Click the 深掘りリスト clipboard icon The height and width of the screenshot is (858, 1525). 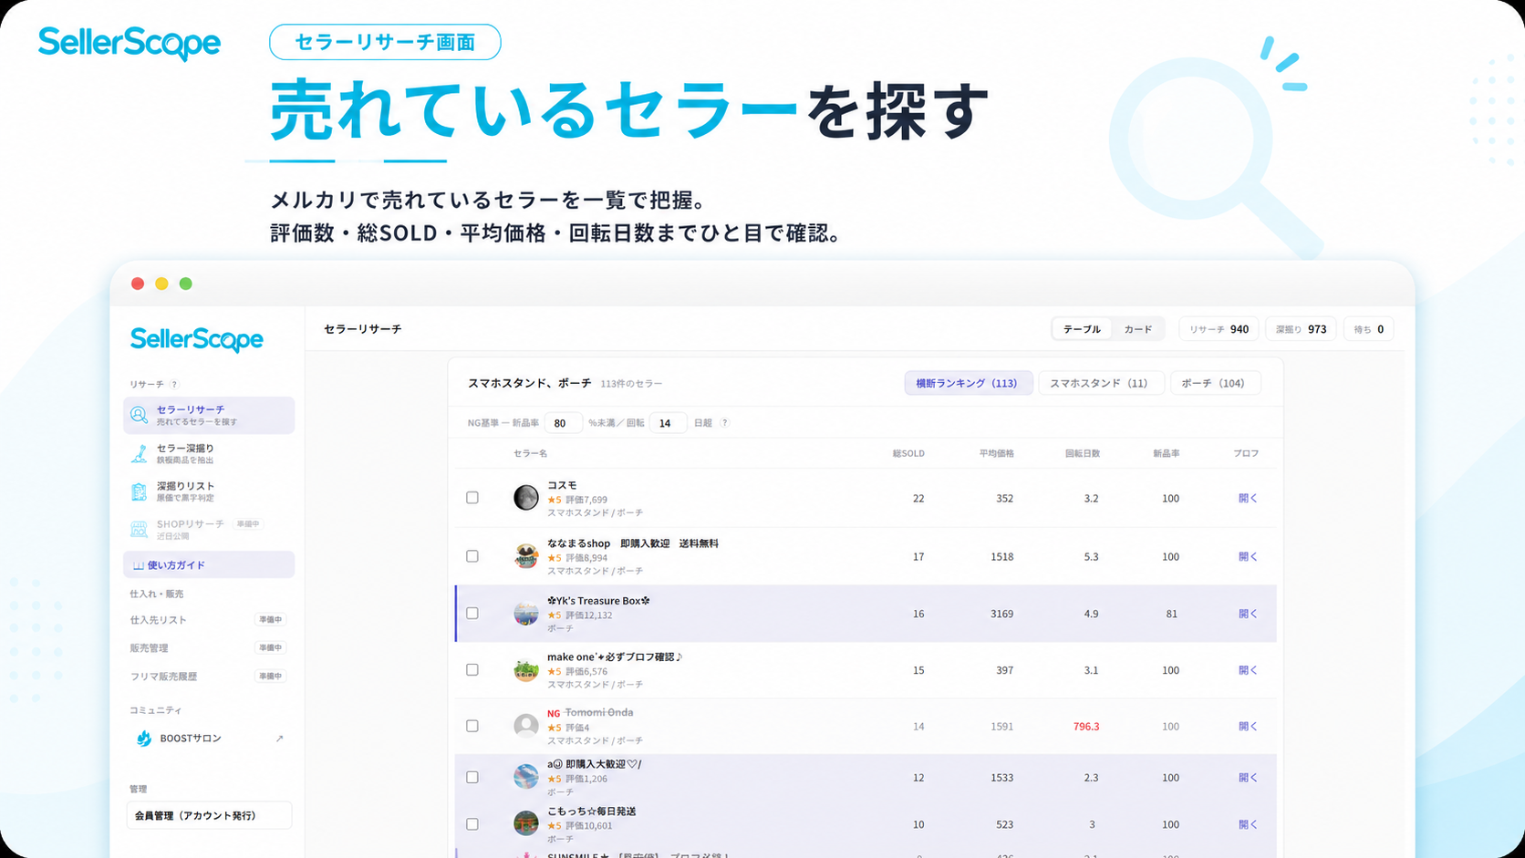139,491
